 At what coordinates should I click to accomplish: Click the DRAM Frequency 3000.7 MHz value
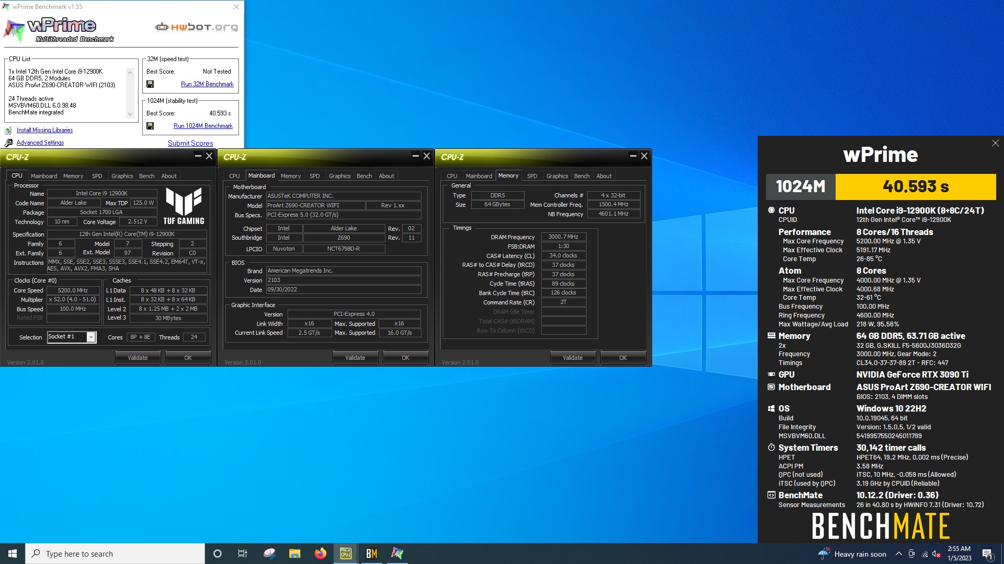tap(563, 237)
